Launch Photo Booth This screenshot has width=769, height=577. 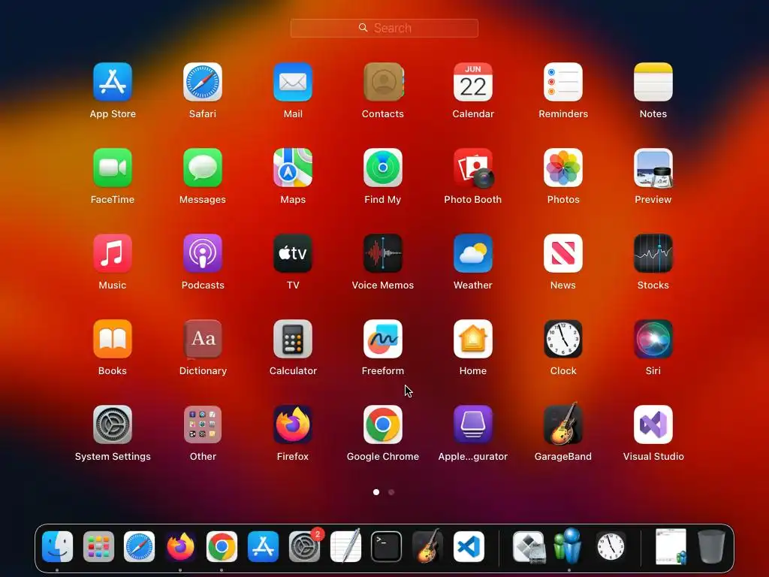click(473, 168)
